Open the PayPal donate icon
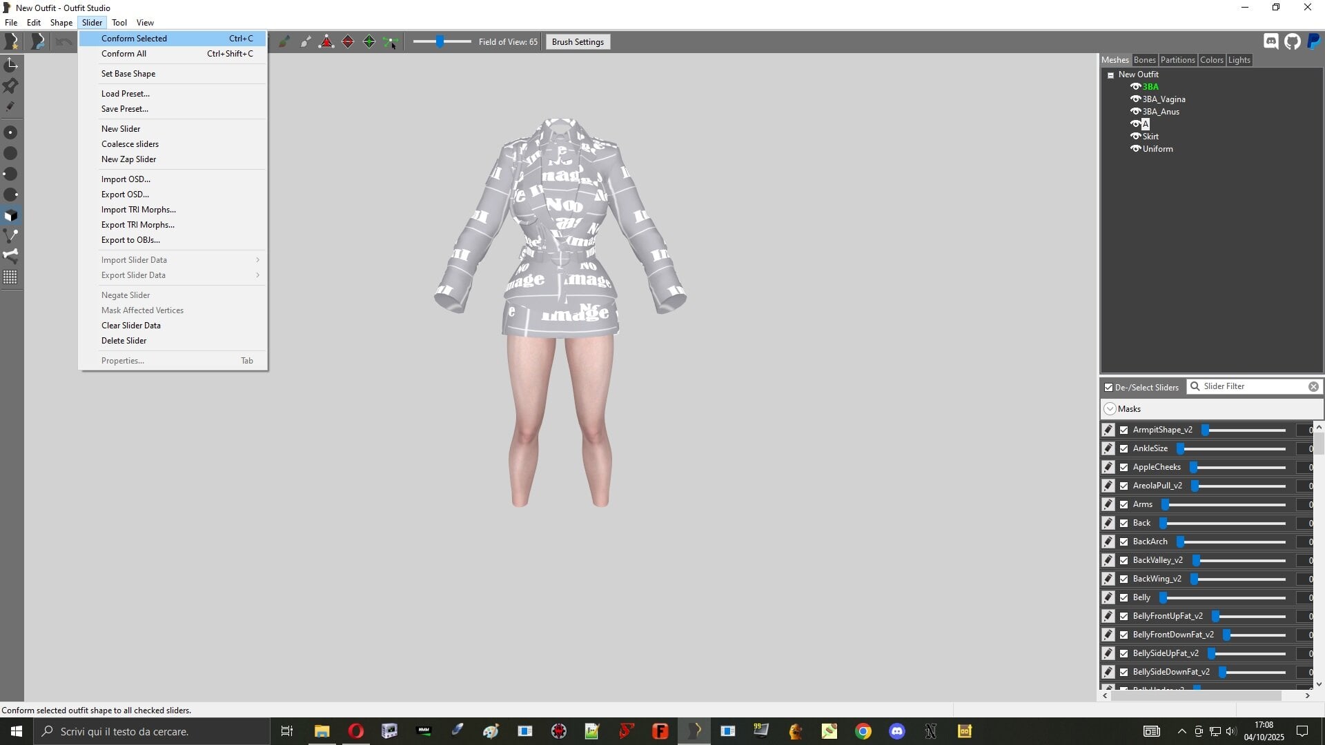1325x745 pixels. pyautogui.click(x=1314, y=41)
